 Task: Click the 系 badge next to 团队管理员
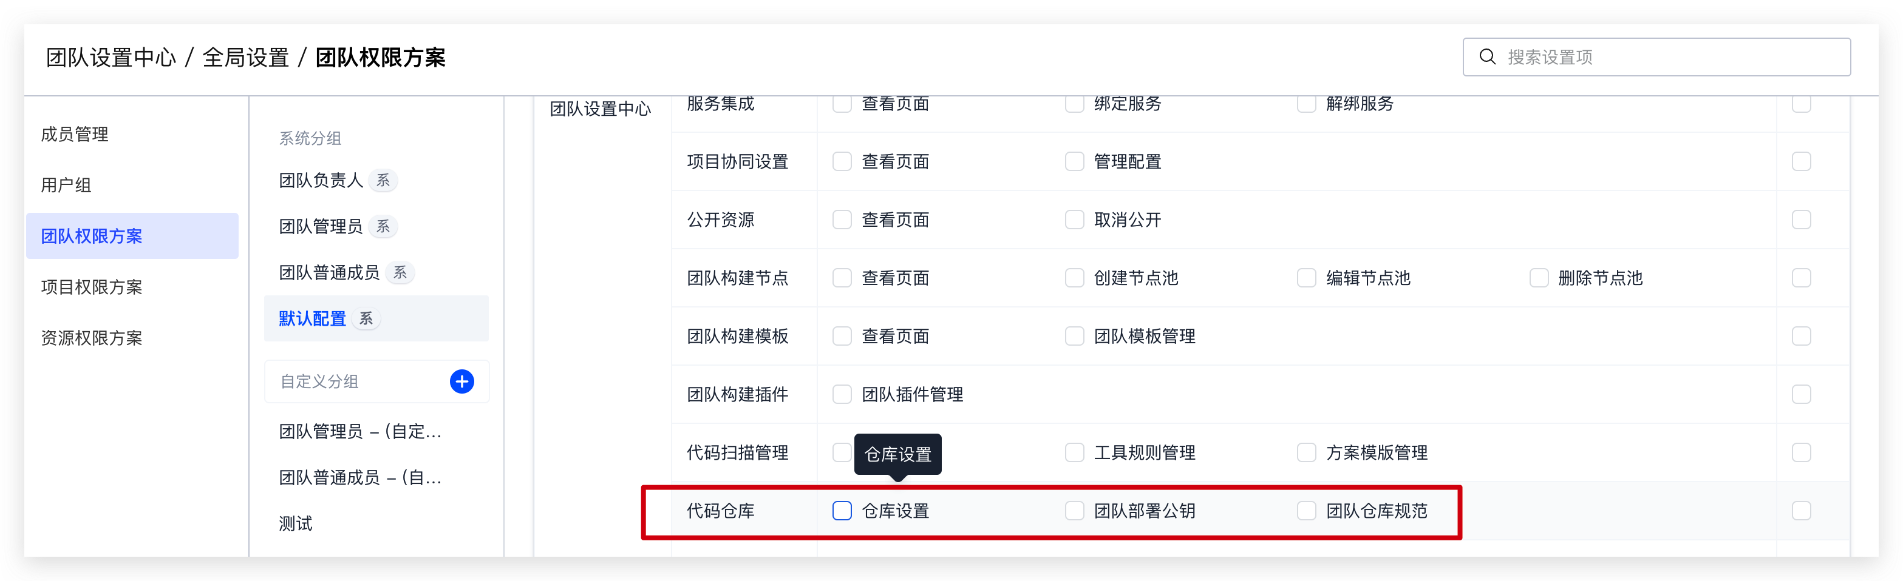(383, 226)
